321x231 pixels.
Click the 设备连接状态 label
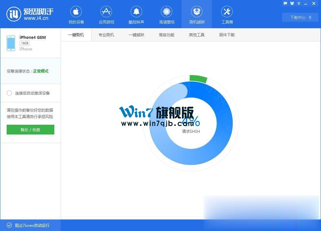[x=18, y=71]
